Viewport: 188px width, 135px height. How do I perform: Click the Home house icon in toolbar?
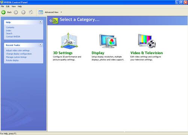(31, 12)
